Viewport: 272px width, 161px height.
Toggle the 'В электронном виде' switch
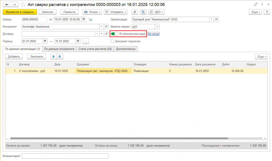click(114, 34)
